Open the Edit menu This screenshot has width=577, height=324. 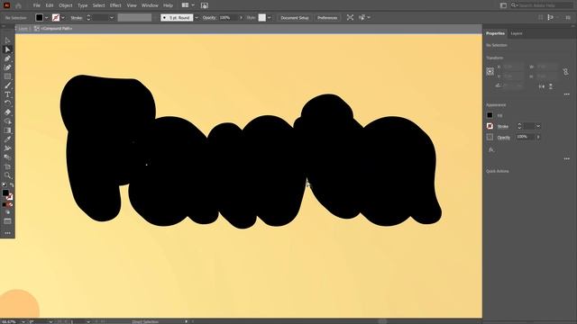pos(50,5)
